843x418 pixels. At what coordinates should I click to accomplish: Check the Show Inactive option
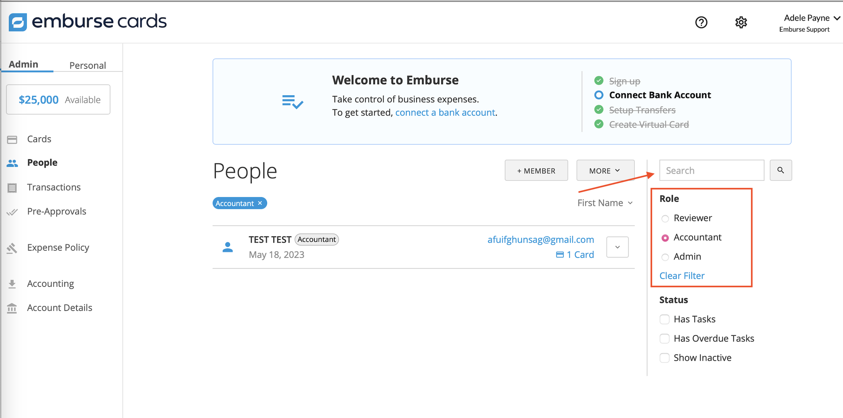tap(664, 357)
